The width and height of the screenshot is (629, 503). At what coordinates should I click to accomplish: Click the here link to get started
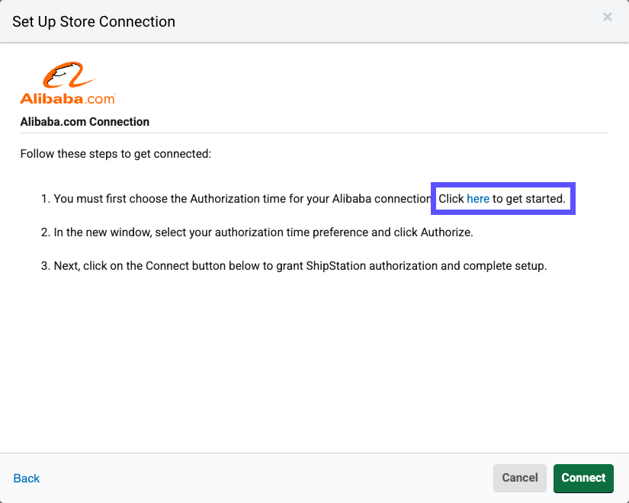point(478,198)
